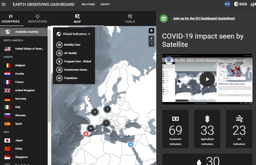Switch to the Table tab

[x=130, y=19]
